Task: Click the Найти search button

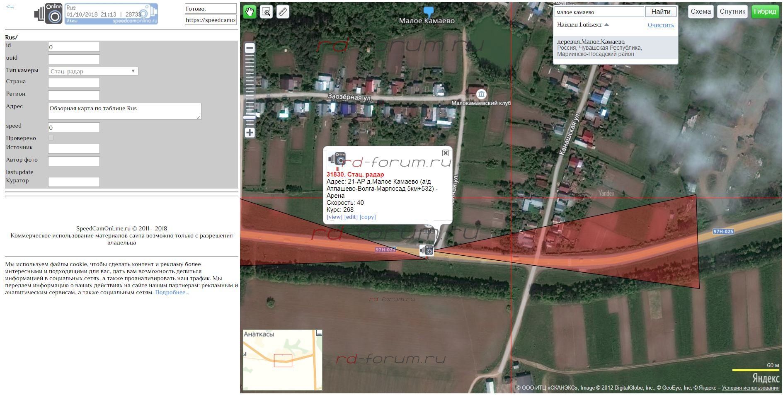Action: [661, 12]
